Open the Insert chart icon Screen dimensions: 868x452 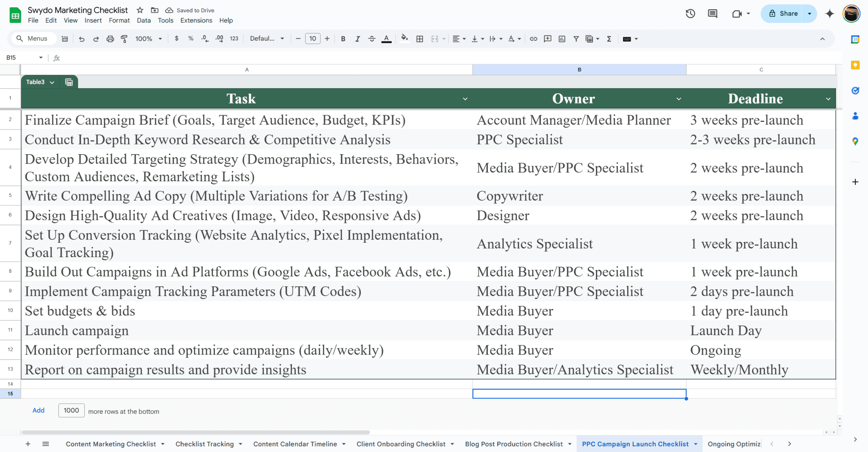coord(562,39)
